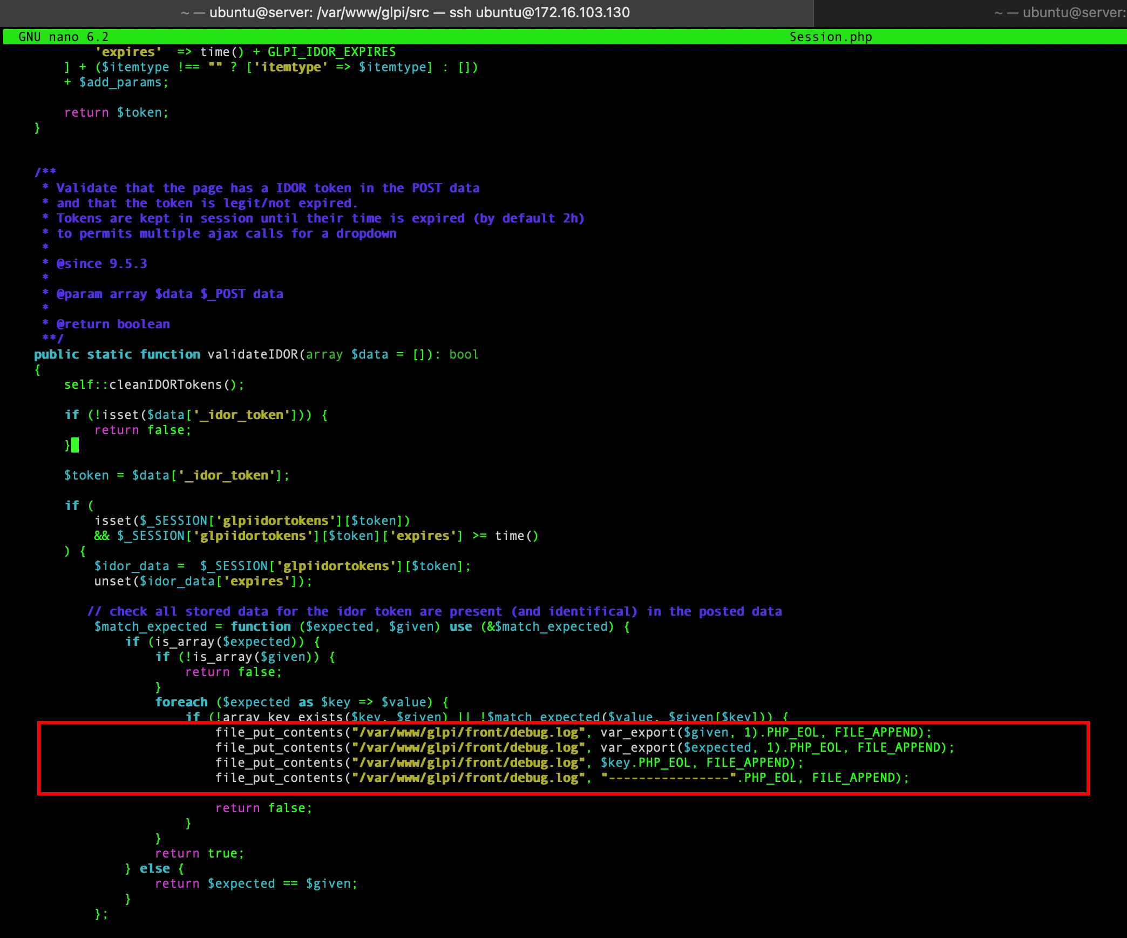This screenshot has width=1127, height=938.
Task: Click the Session.php filename in nano title bar
Action: point(830,37)
